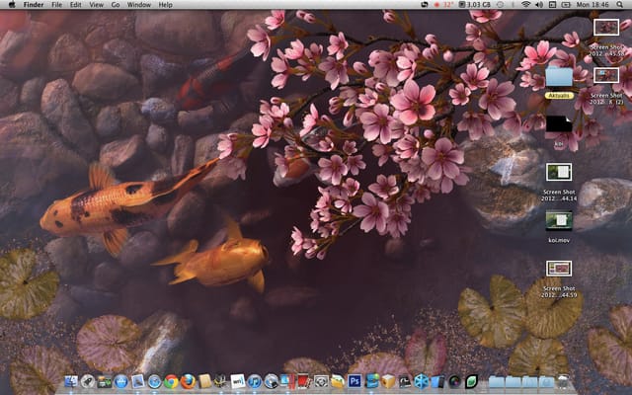Open Photoshop from the dock

click(x=355, y=381)
